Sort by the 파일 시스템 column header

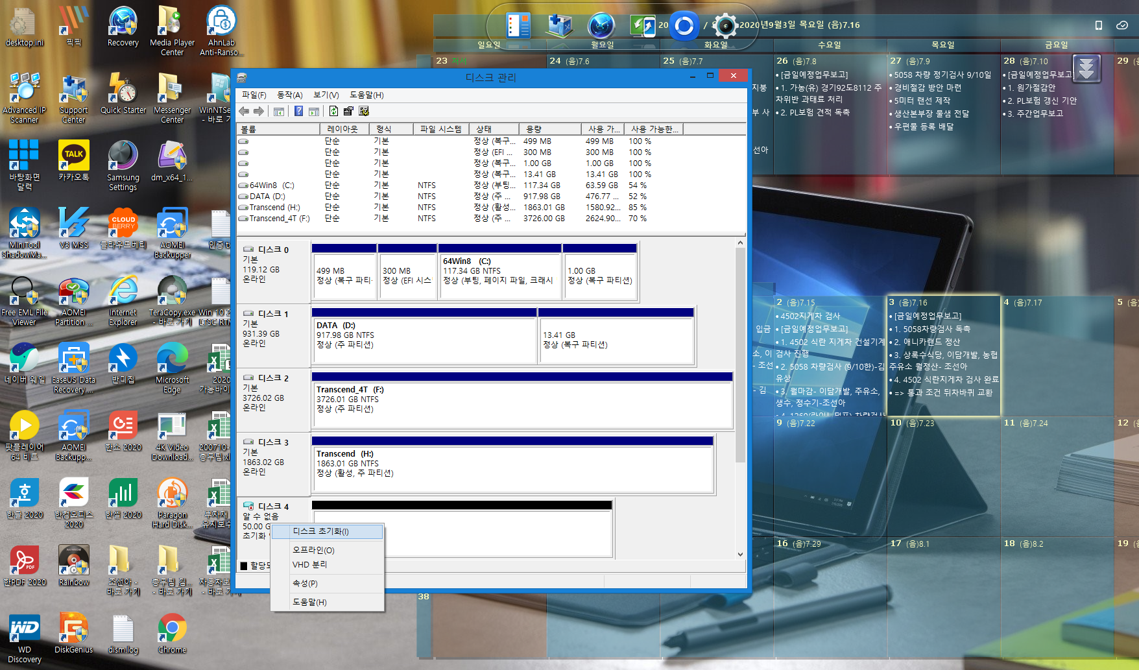pyautogui.click(x=441, y=129)
